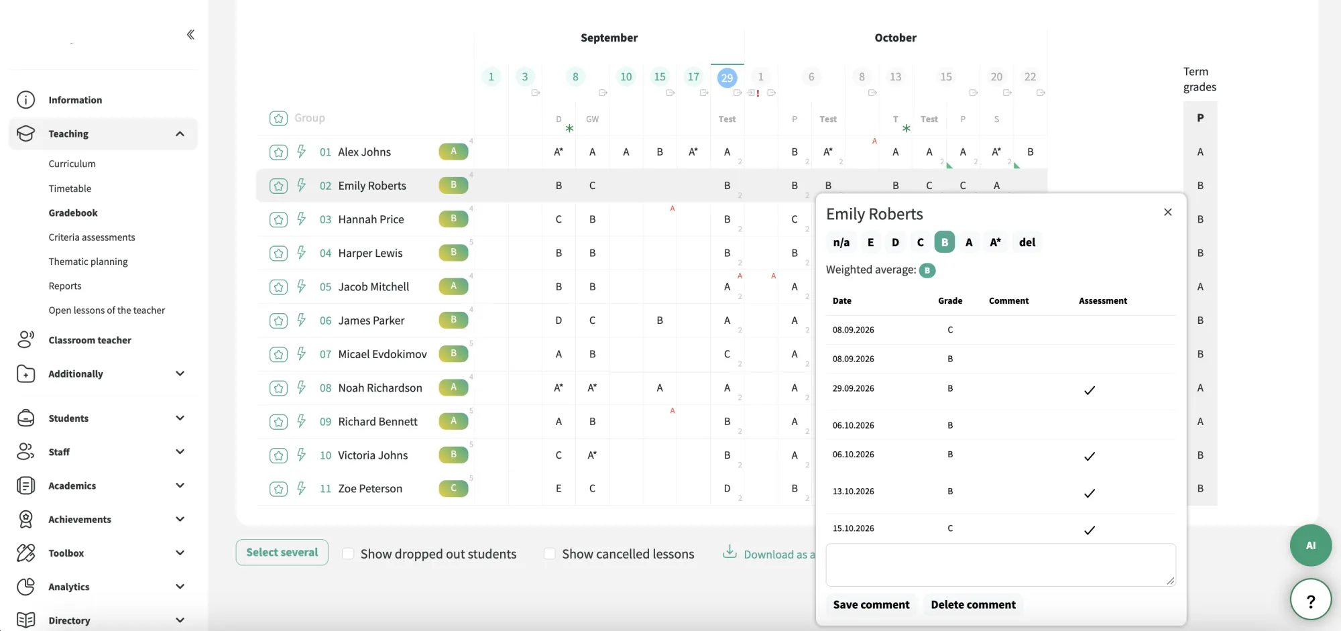Image resolution: width=1341 pixels, height=631 pixels.
Task: Click the Select several button
Action: pos(282,552)
